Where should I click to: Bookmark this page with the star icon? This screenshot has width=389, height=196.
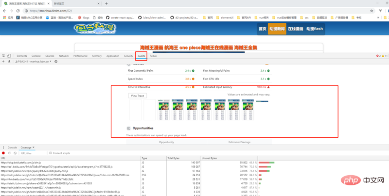pyautogui.click(x=371, y=11)
